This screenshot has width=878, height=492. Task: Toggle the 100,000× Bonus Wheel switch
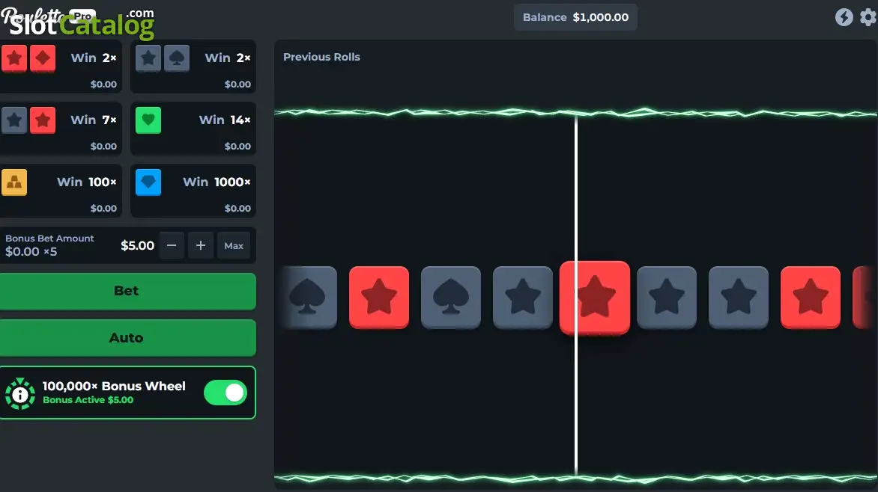(x=225, y=393)
